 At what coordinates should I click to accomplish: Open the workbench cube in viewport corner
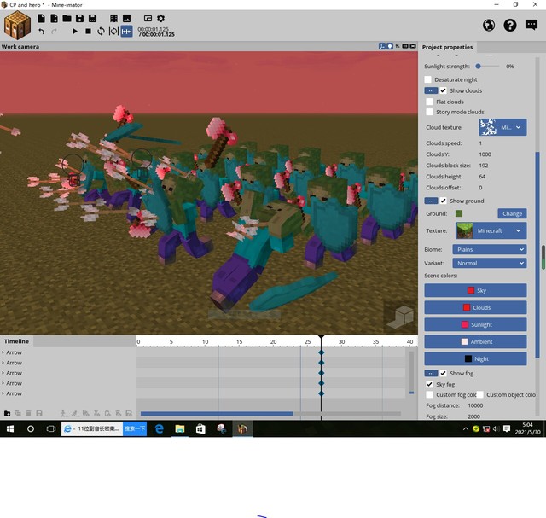[400, 317]
